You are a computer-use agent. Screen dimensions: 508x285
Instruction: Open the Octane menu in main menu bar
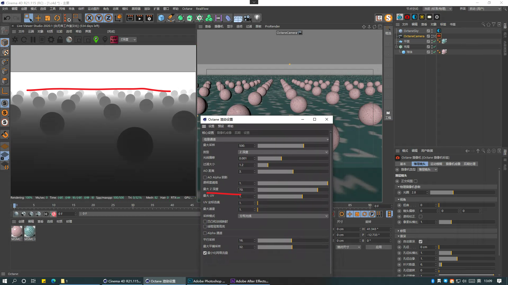pyautogui.click(x=187, y=9)
